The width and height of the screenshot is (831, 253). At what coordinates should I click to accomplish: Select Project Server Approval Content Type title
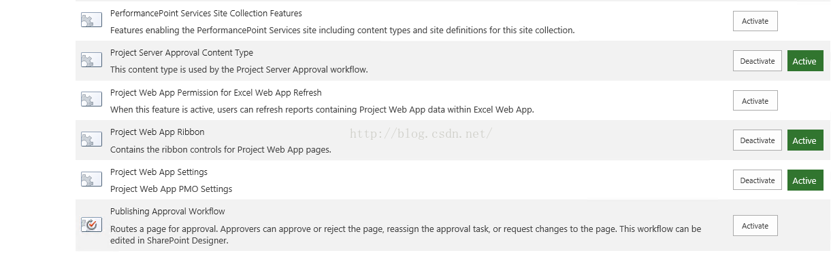[182, 52]
